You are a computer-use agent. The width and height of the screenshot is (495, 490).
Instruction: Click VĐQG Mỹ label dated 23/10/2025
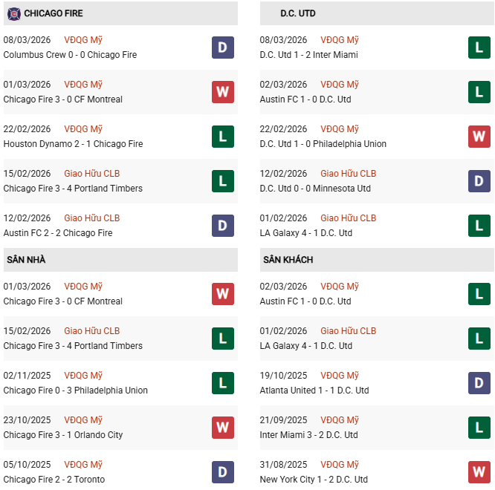click(x=83, y=420)
